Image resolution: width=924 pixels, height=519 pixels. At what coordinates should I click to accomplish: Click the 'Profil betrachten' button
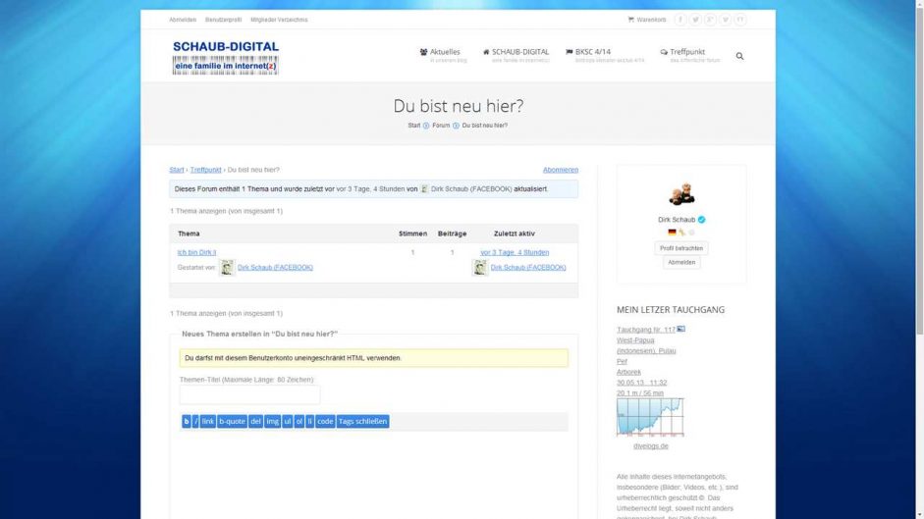point(681,248)
